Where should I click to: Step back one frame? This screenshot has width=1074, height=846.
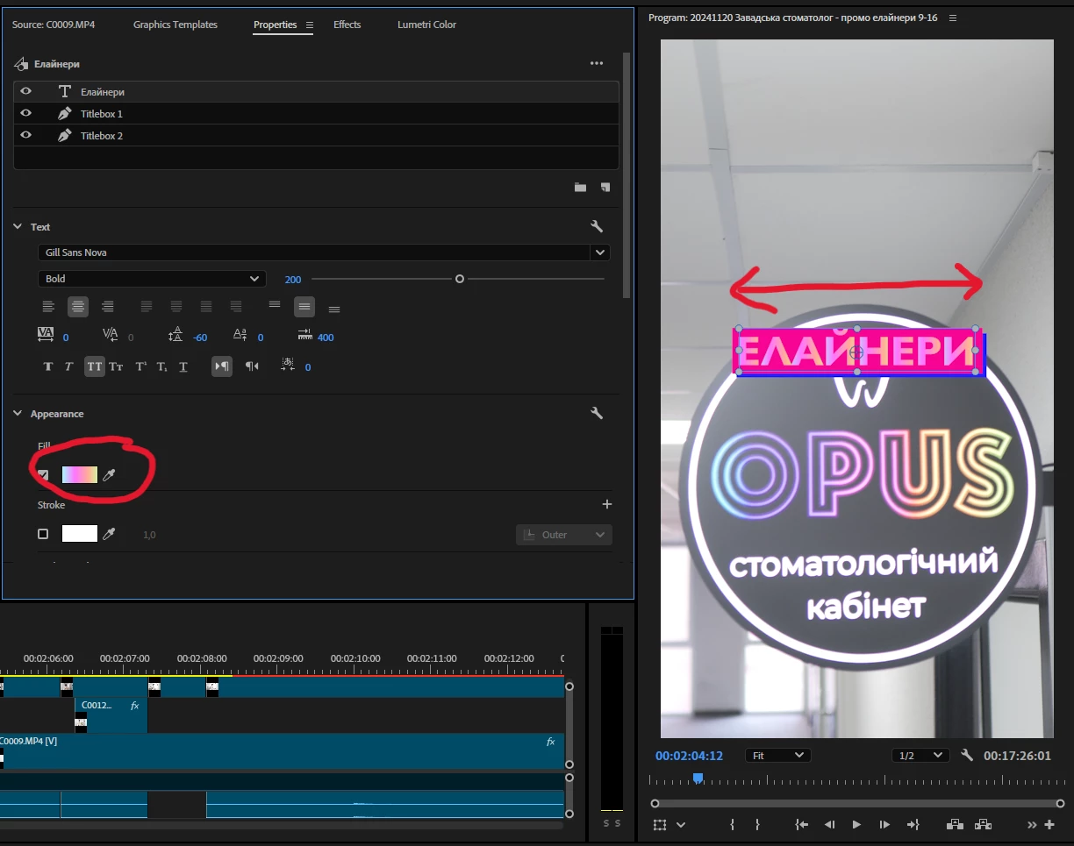click(829, 824)
